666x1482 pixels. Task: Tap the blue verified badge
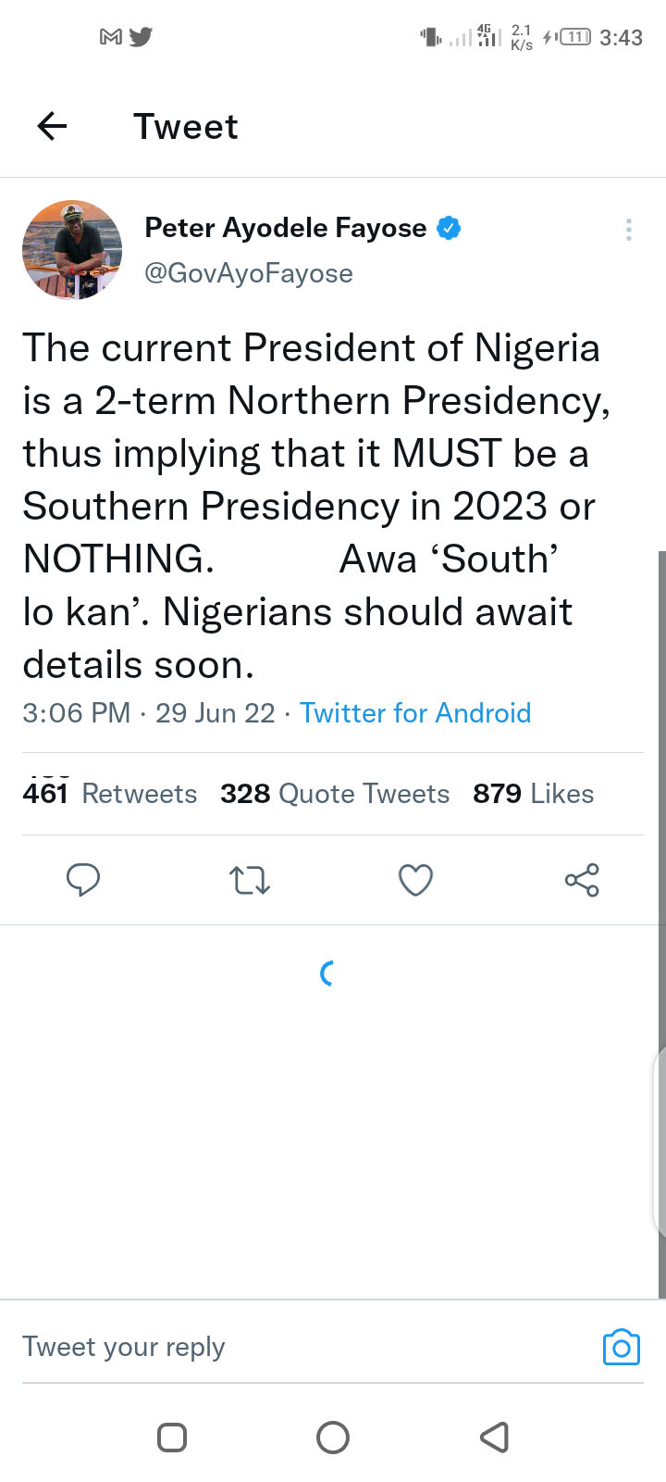coord(449,228)
